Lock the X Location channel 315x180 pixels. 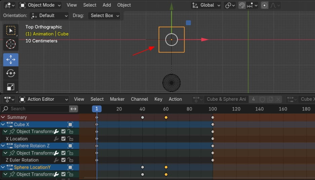[x=70, y=139]
